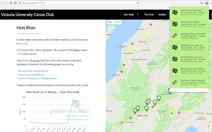212x132 pixels.
Task: Pick up the Street View pegman icon
Action: [x=208, y=126]
